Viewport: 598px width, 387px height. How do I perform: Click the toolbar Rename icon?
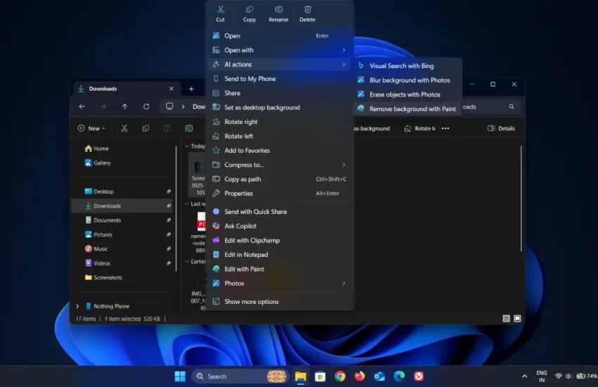pos(189,129)
